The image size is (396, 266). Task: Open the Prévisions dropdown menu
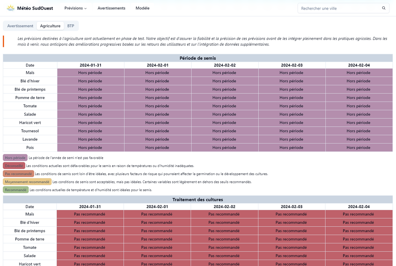tap(75, 8)
